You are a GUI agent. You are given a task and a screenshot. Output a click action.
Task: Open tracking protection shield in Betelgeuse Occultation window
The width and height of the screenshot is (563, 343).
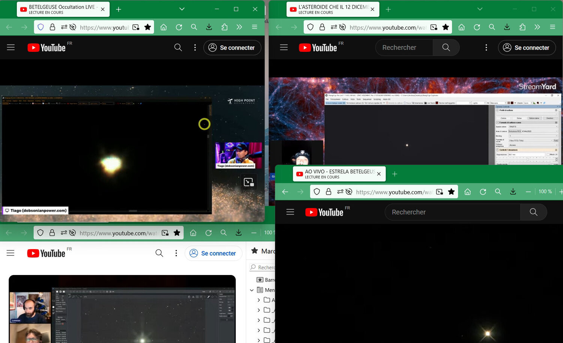pyautogui.click(x=41, y=27)
